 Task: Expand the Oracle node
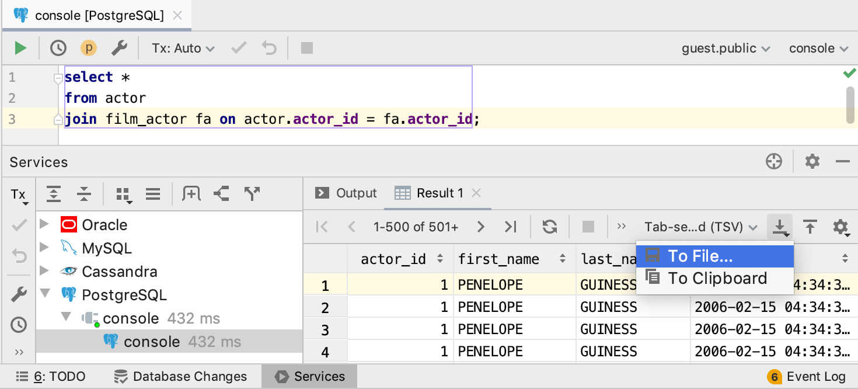(44, 224)
